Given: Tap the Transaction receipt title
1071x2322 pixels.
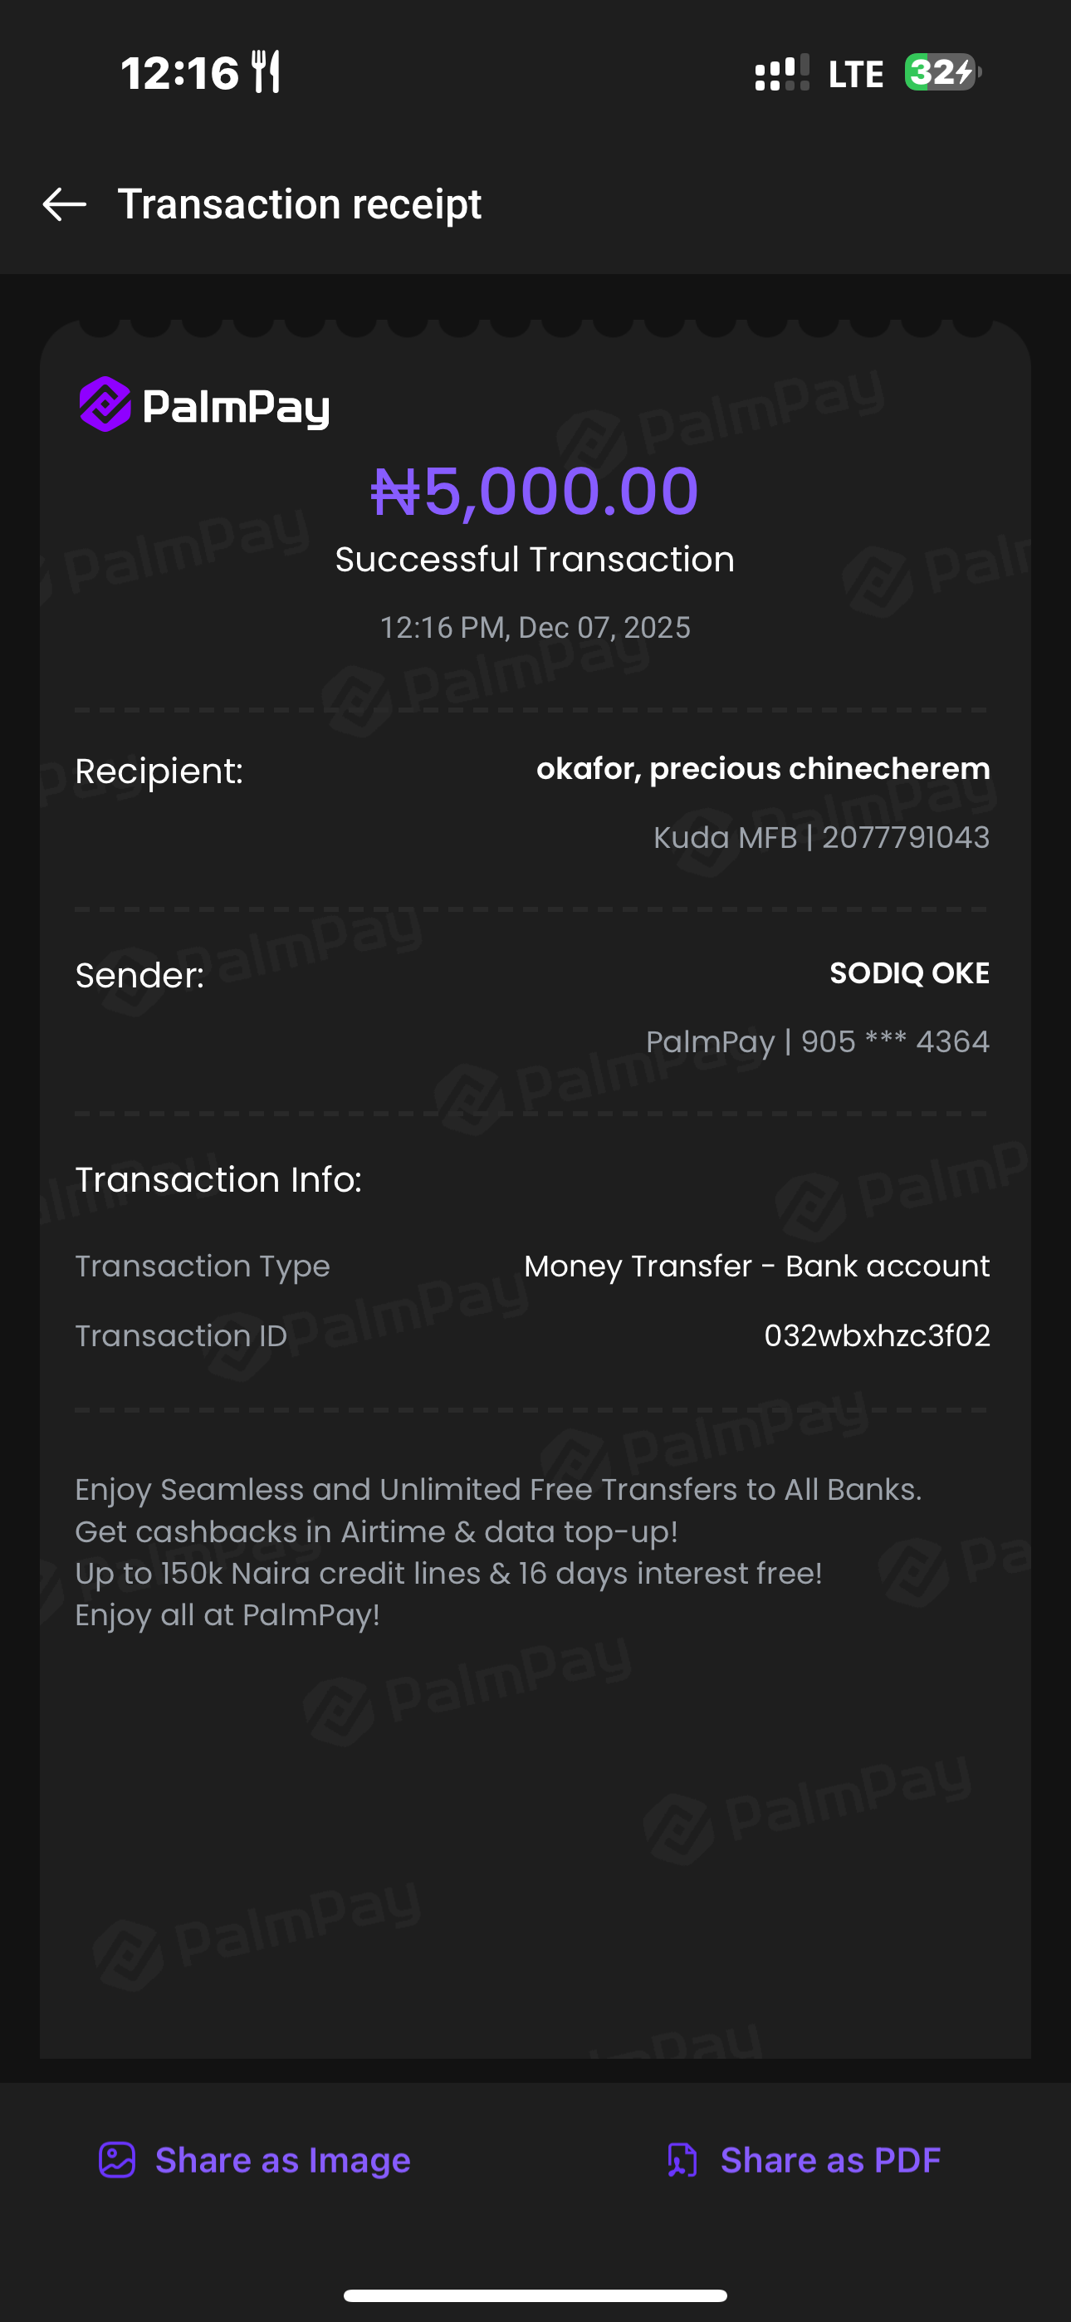Looking at the screenshot, I should (x=300, y=204).
